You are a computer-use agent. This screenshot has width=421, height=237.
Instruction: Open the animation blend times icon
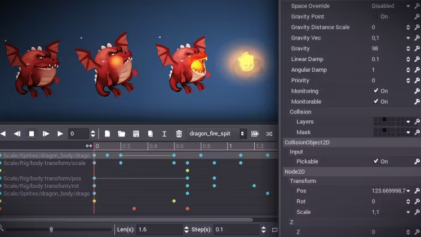click(x=269, y=134)
